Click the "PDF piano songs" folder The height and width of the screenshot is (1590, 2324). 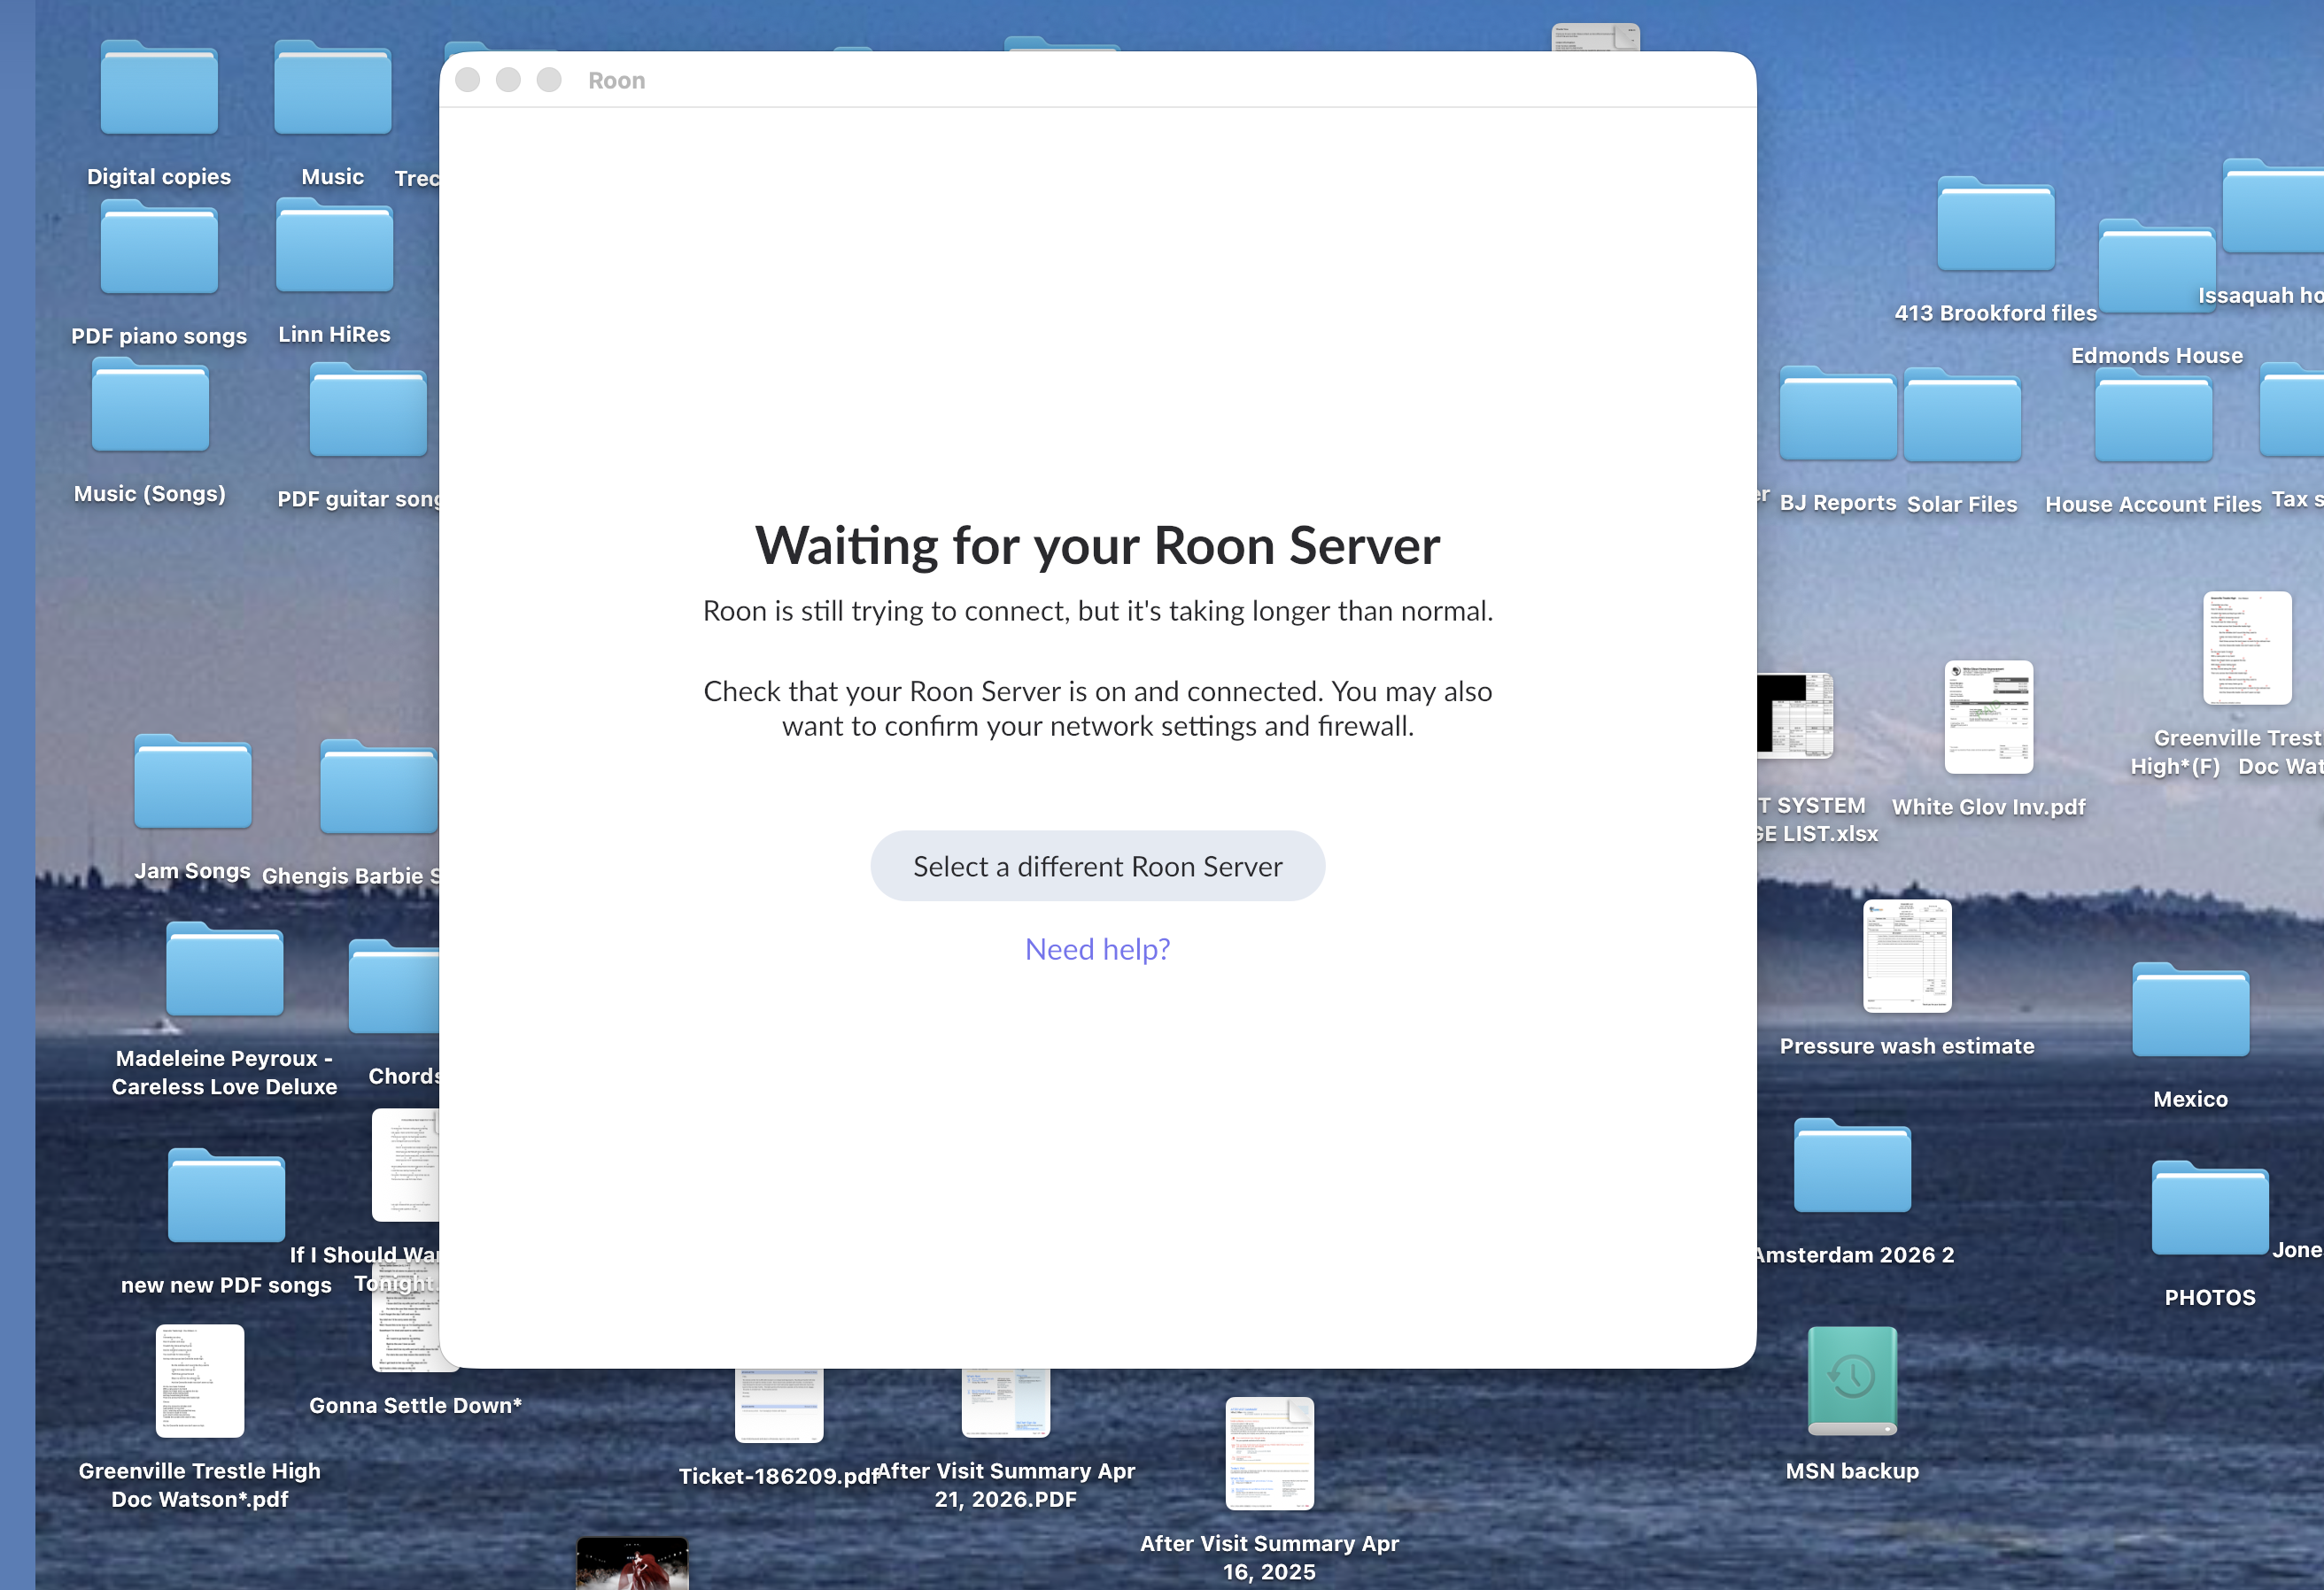point(159,248)
